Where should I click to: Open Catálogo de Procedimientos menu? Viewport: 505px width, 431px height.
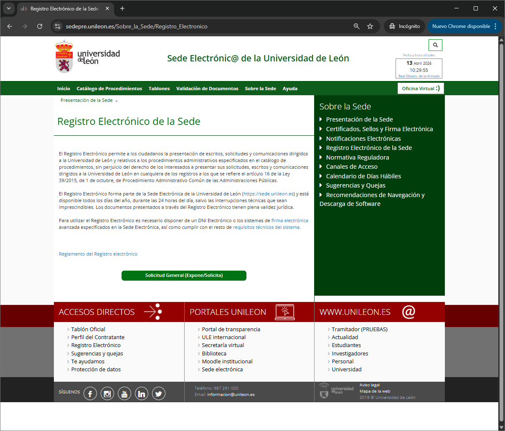[109, 89]
